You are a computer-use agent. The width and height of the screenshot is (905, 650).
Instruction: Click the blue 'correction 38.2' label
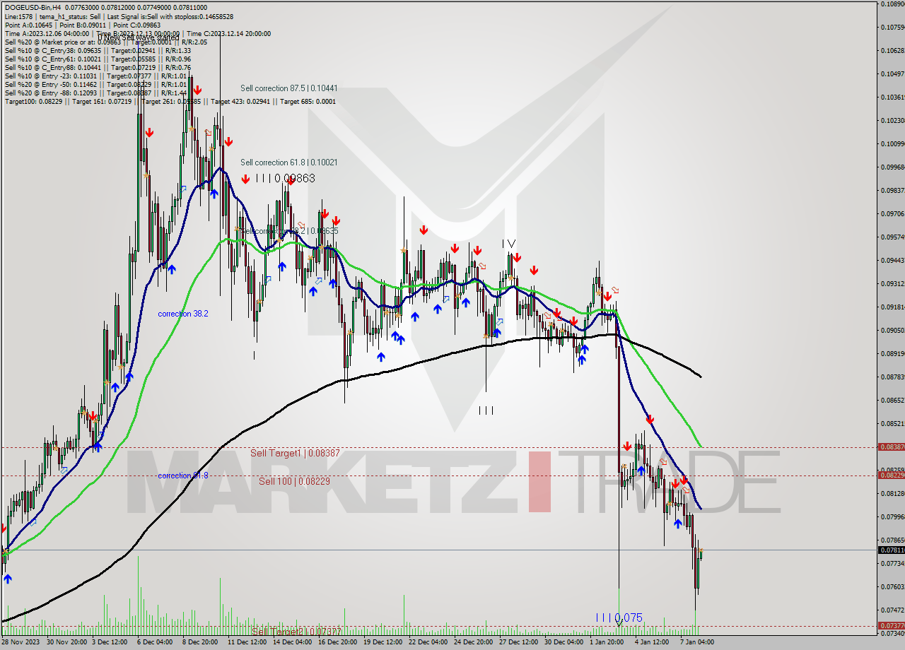(x=183, y=314)
